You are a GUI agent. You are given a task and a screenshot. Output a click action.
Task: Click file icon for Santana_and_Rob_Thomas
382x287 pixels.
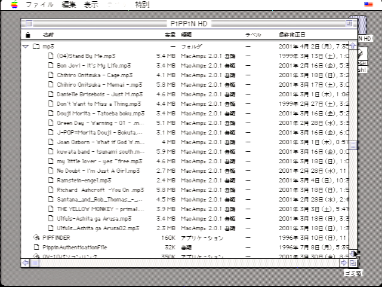(x=51, y=199)
